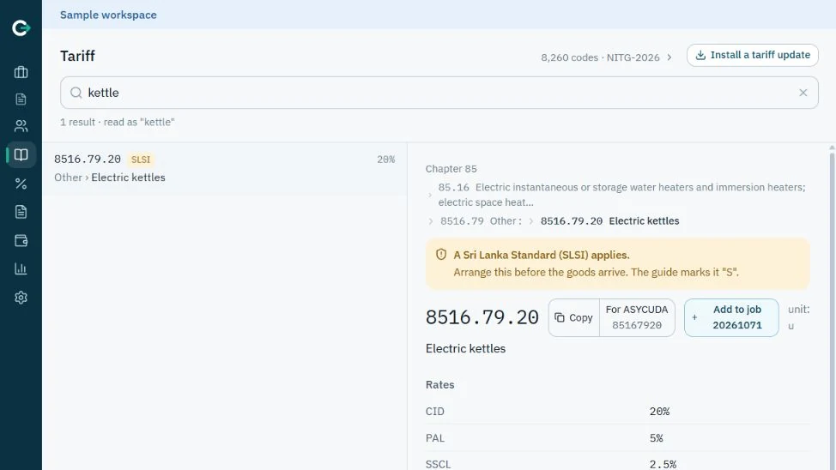Screen dimensions: 836x470
Task: Click the Chapter 85 label
Action: pyautogui.click(x=451, y=169)
